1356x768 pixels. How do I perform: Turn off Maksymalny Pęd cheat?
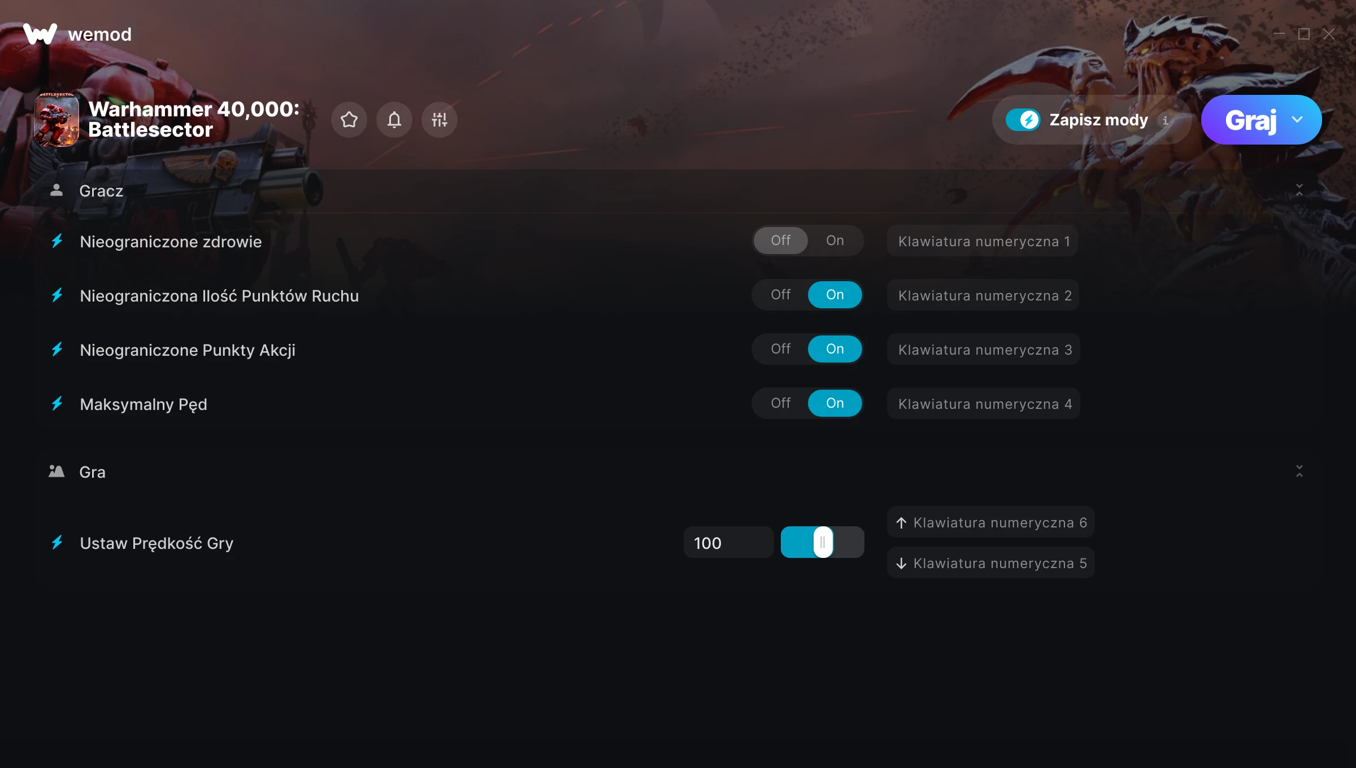point(781,403)
